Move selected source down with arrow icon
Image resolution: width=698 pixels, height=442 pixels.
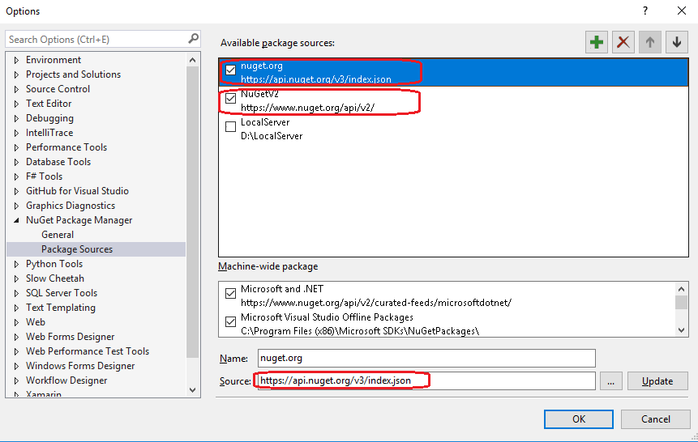(676, 43)
